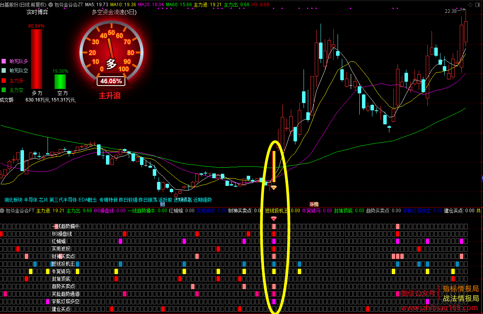
Task: Click the orange diamond marker under the highlighted candle
Action: tap(273, 188)
